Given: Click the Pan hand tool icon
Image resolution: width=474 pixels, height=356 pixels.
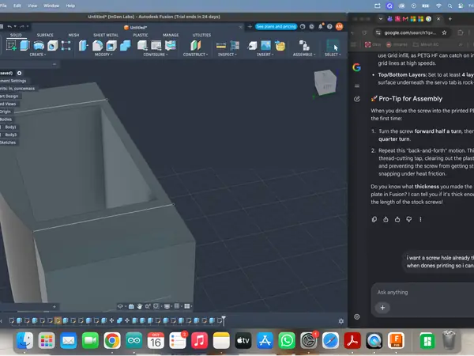Looking at the screenshot, I should click(139, 306).
